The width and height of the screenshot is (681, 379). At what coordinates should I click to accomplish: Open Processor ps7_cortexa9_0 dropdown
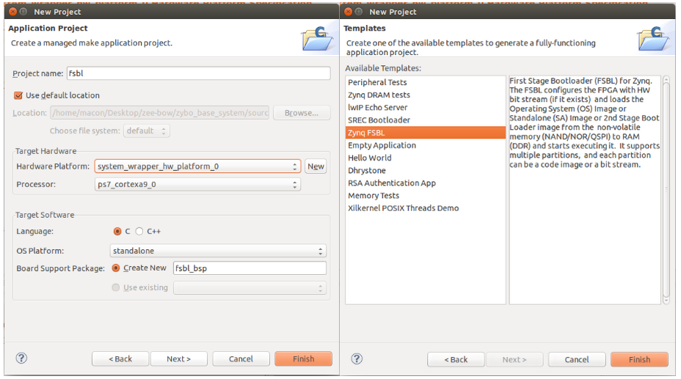(x=197, y=184)
